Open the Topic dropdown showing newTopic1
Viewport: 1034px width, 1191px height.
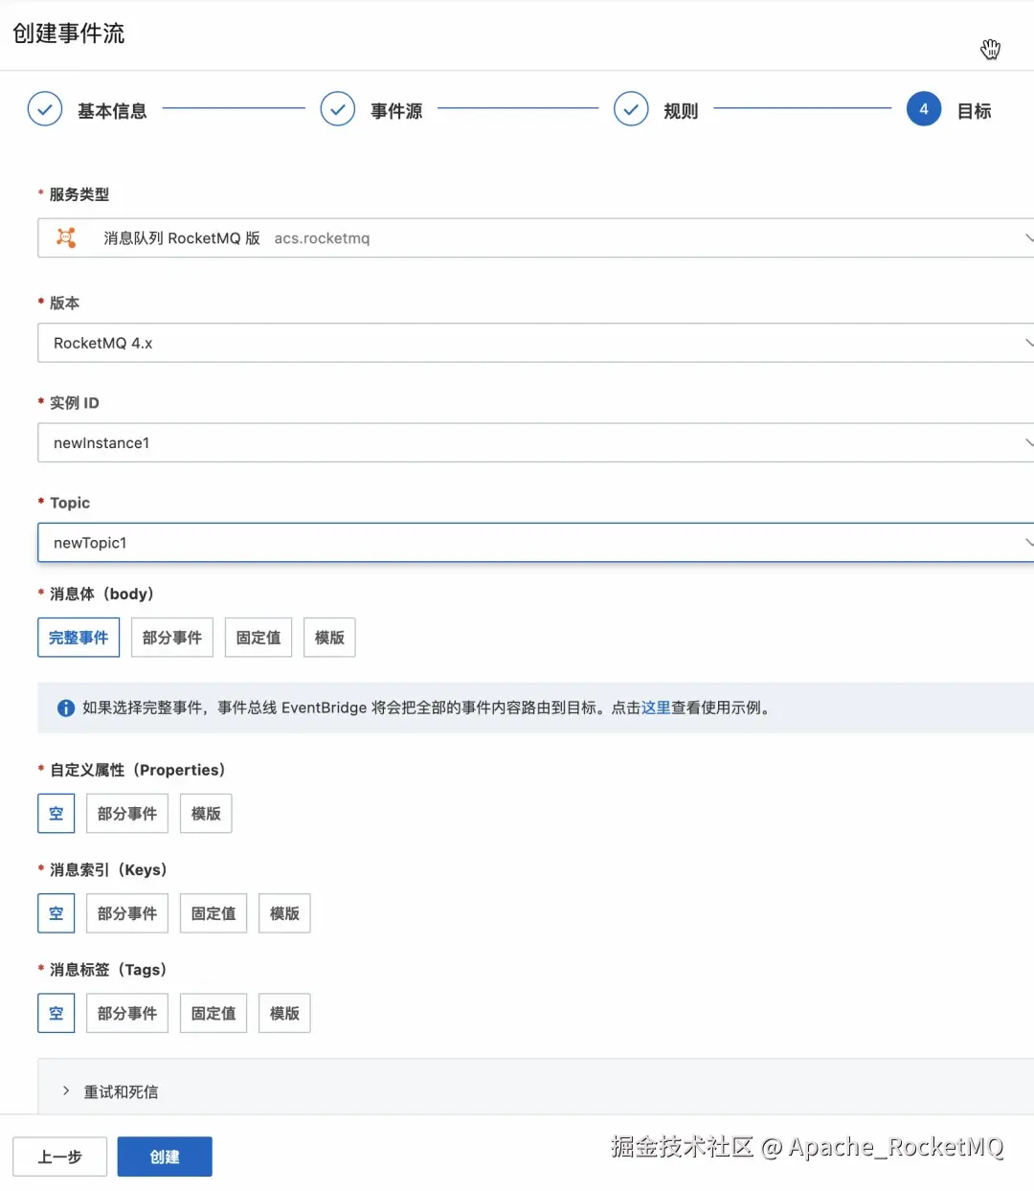coord(536,543)
